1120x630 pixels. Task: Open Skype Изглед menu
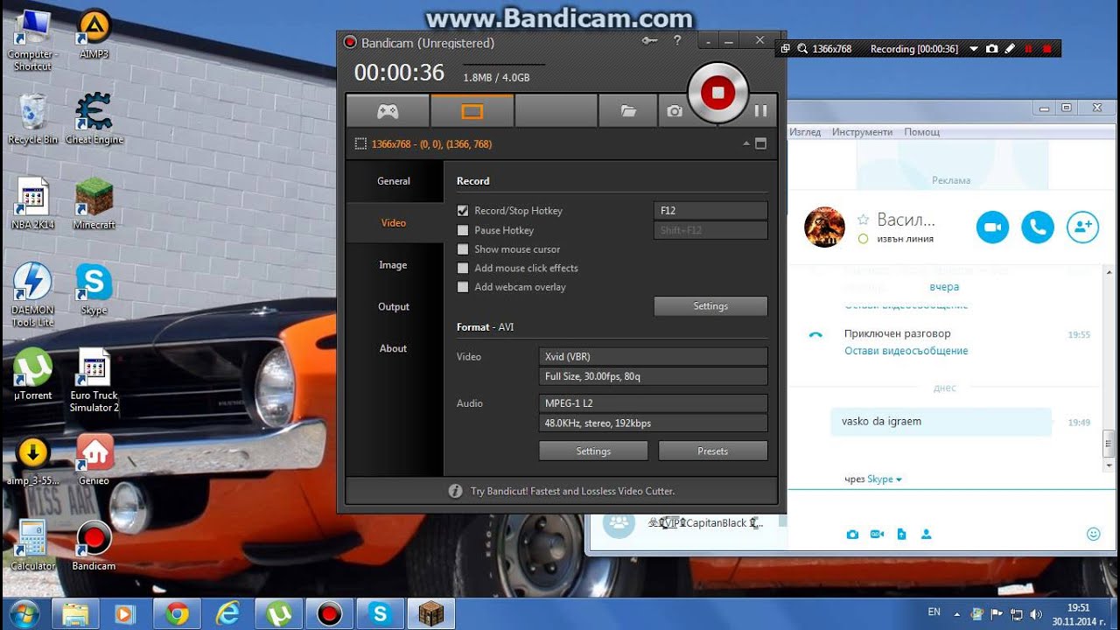tap(805, 132)
